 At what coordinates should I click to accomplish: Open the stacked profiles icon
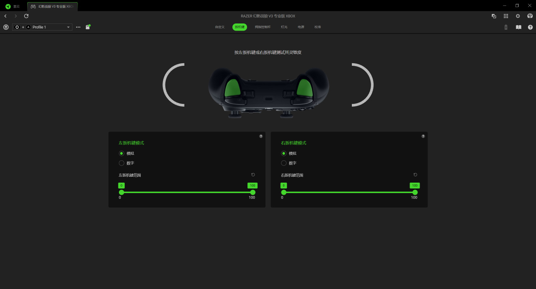(6, 27)
